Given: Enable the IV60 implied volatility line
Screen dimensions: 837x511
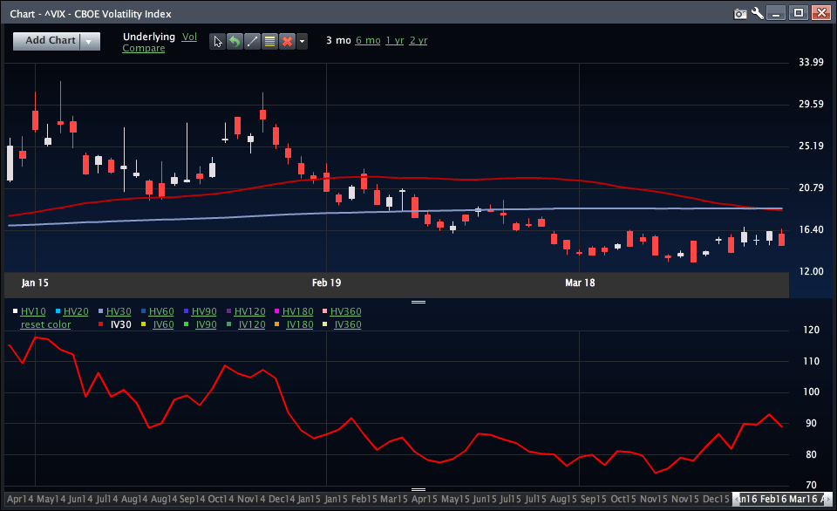Looking at the screenshot, I should pos(162,324).
